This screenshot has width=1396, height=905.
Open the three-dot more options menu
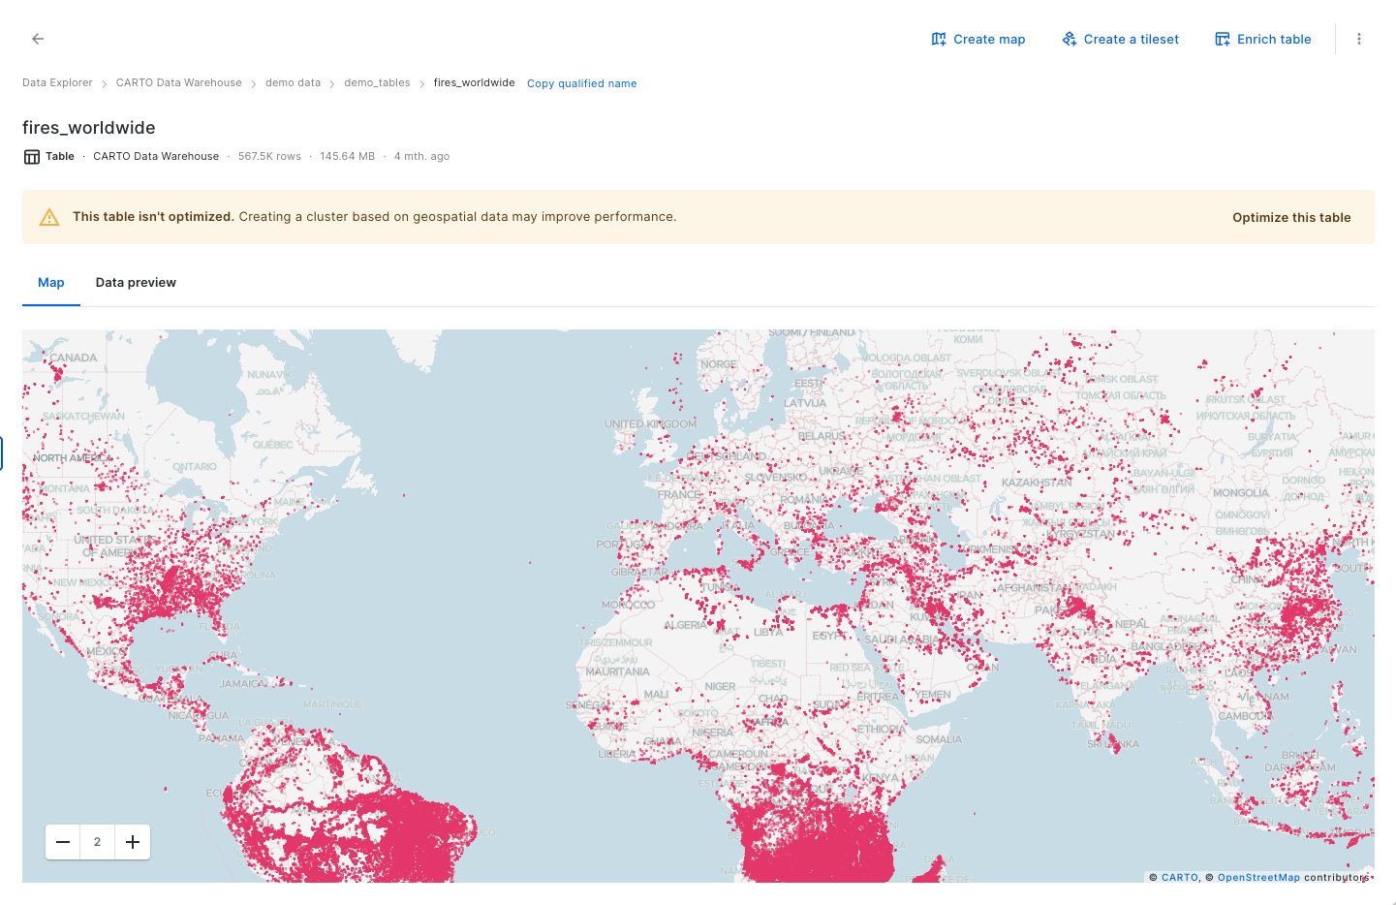pyautogui.click(x=1359, y=39)
